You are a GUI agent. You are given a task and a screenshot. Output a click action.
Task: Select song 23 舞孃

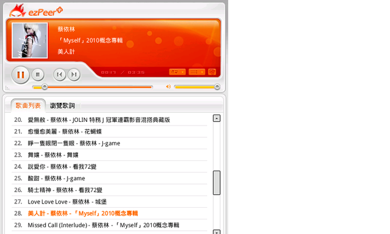coord(110,155)
